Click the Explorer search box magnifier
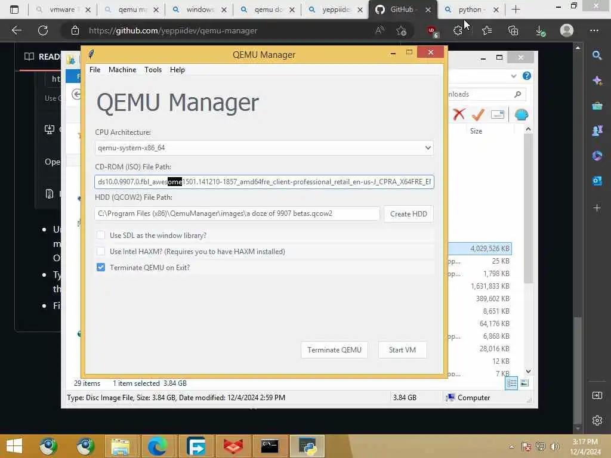The height and width of the screenshot is (458, 611). tap(517, 94)
